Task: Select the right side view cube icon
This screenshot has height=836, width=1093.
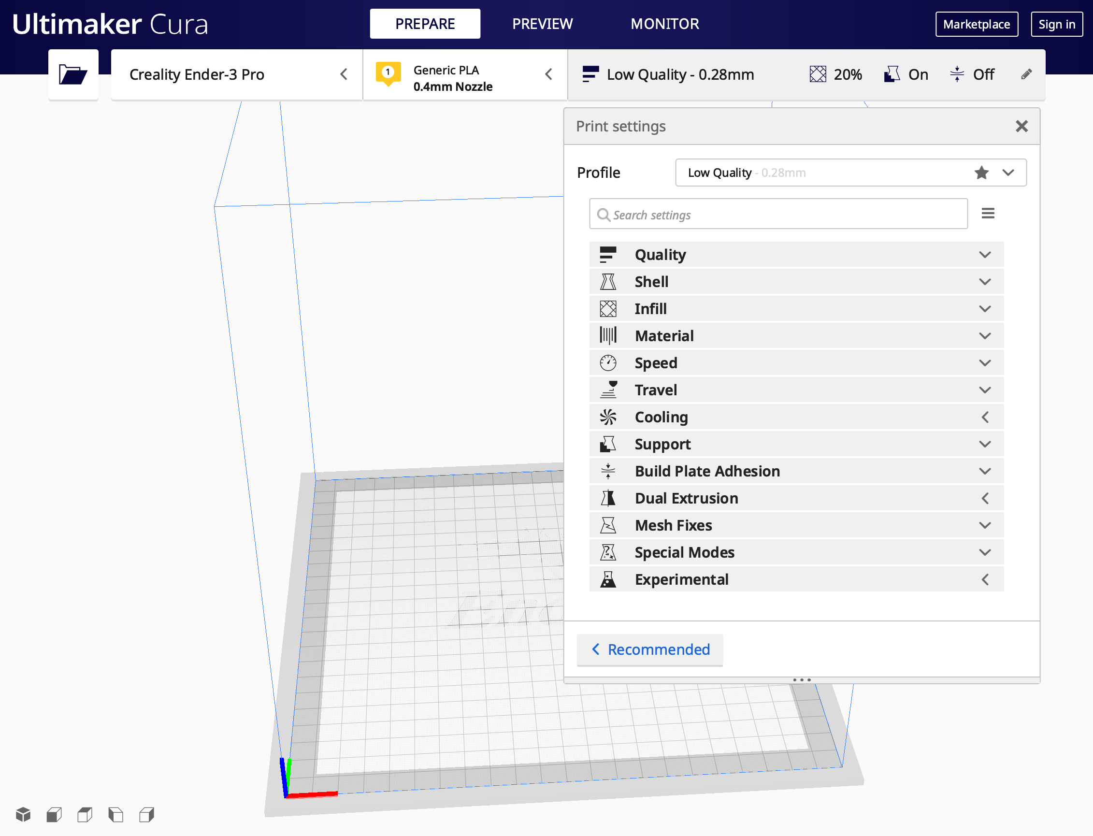Action: pos(146,815)
